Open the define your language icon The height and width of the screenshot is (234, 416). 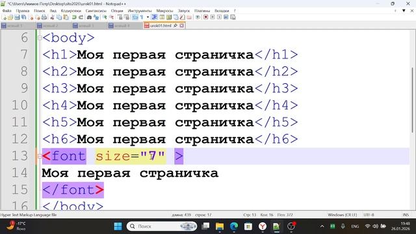(x=162, y=18)
